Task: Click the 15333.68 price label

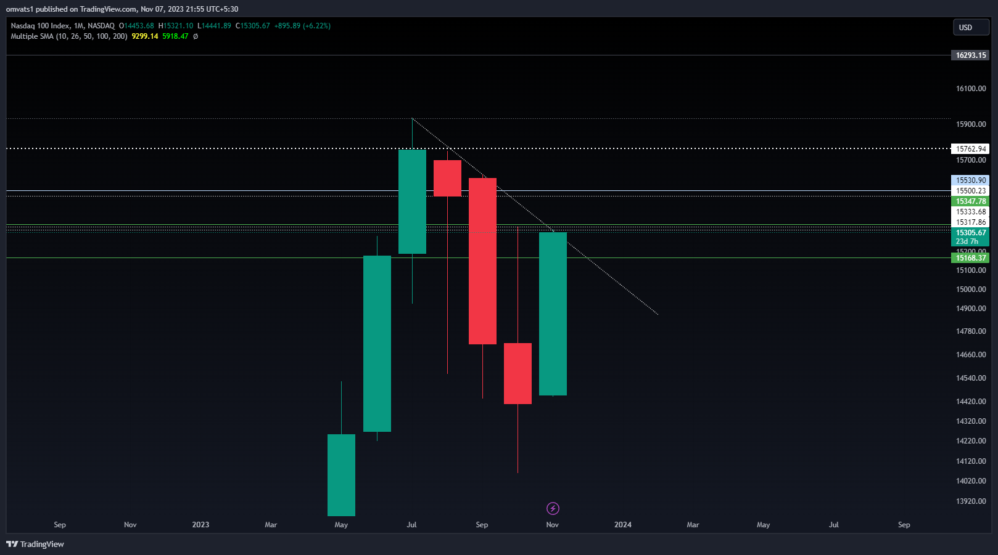Action: (x=970, y=212)
